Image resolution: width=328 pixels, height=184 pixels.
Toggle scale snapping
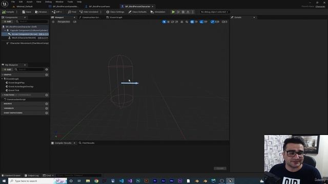point(212,22)
